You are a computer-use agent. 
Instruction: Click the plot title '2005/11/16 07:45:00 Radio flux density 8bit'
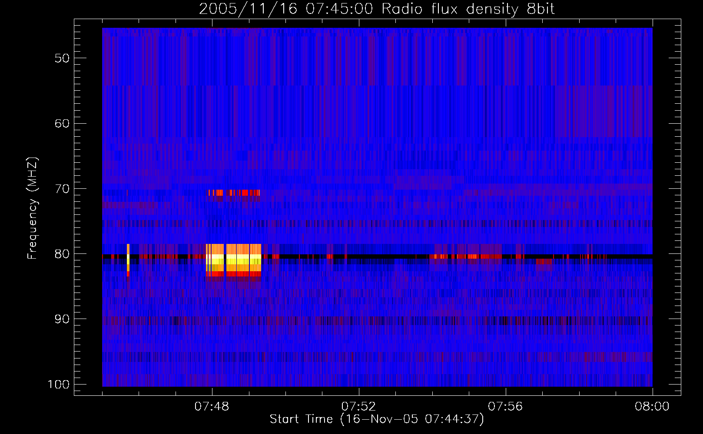pos(377,9)
